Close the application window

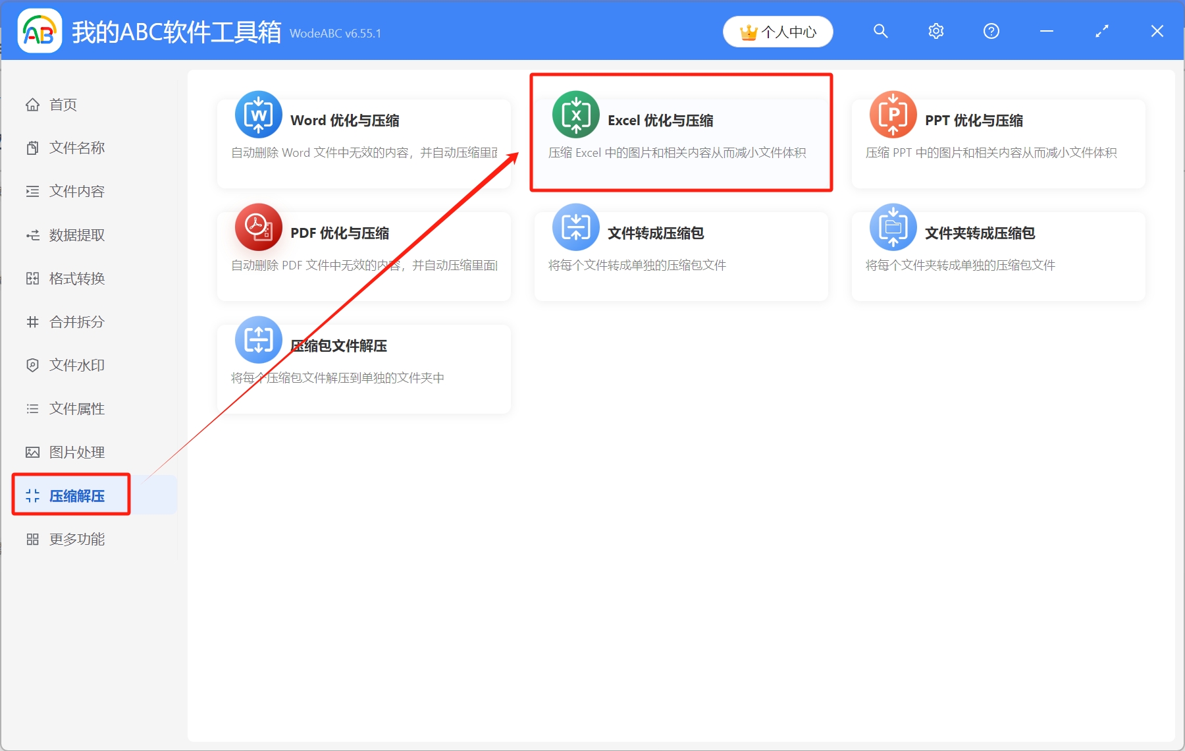[1157, 31]
